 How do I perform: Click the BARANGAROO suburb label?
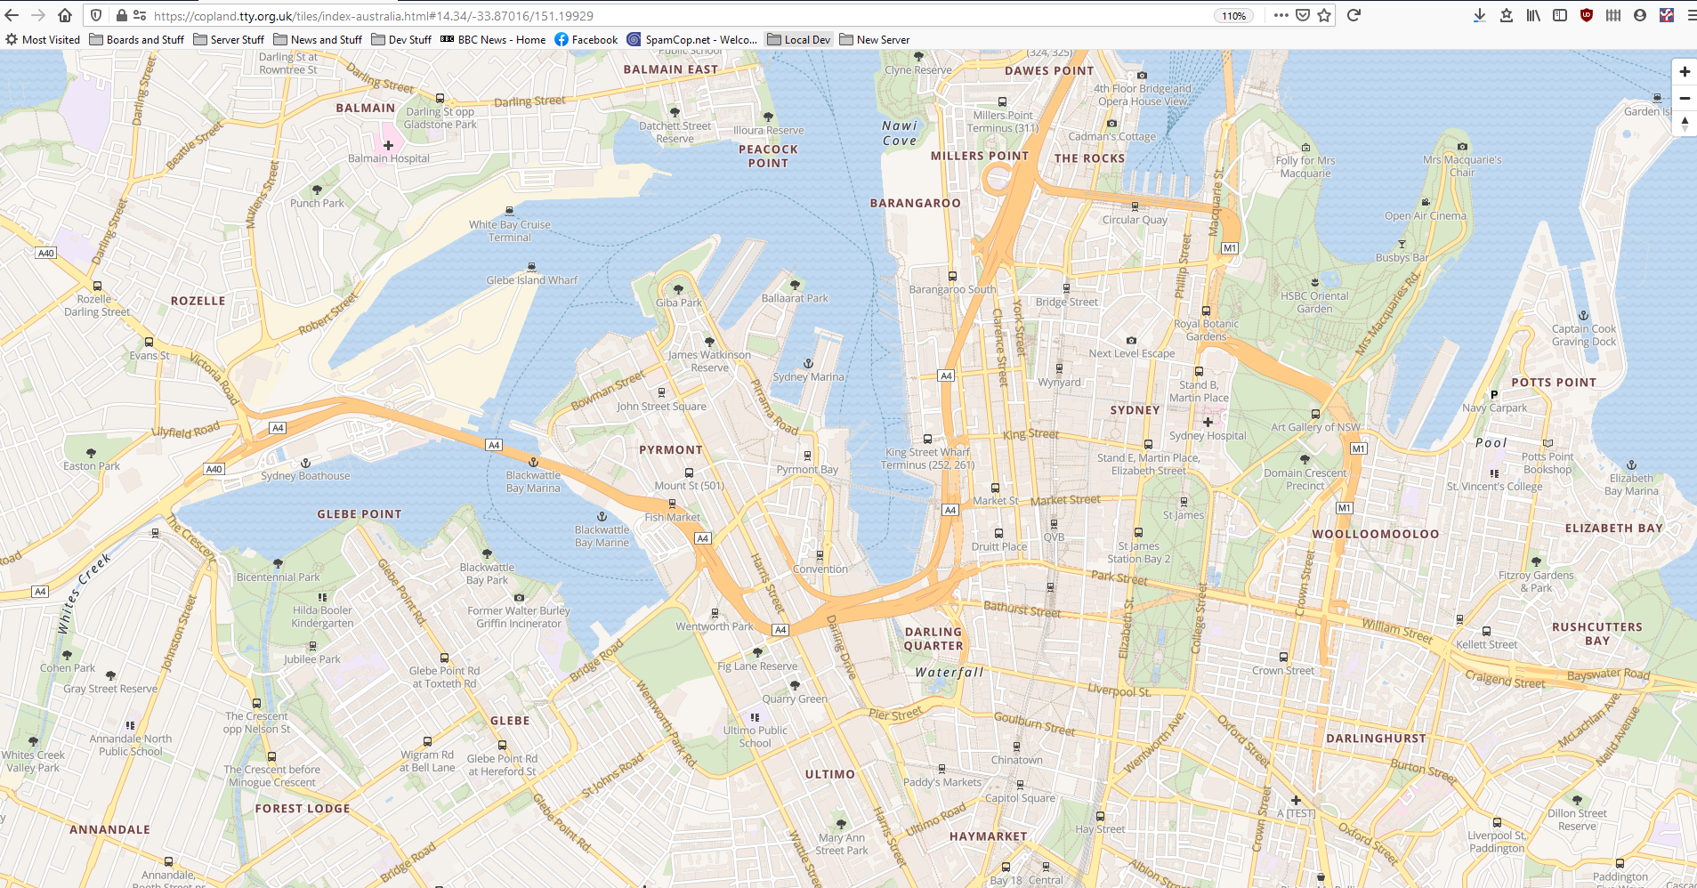coord(915,203)
